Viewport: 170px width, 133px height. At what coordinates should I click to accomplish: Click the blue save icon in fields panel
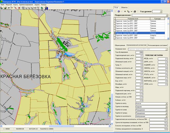[x=119, y=11]
